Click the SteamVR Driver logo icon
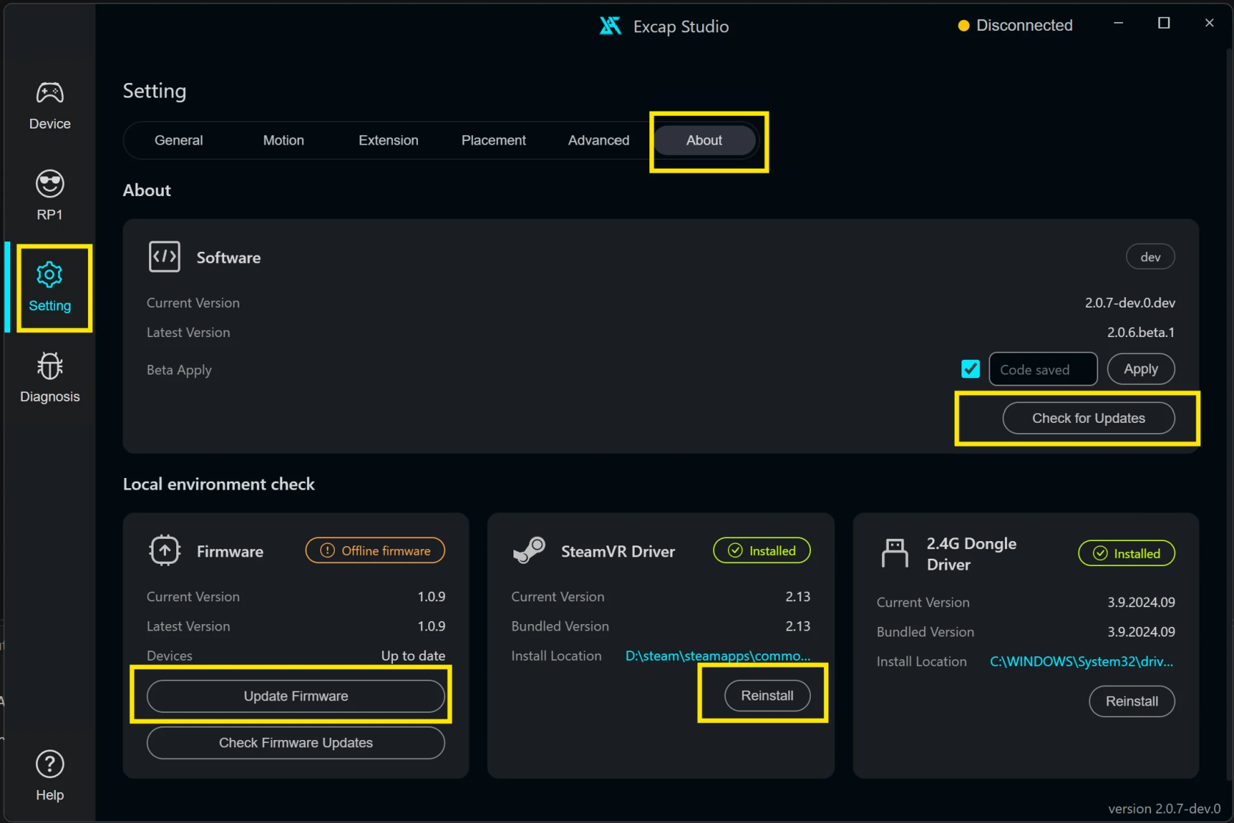 coord(529,551)
